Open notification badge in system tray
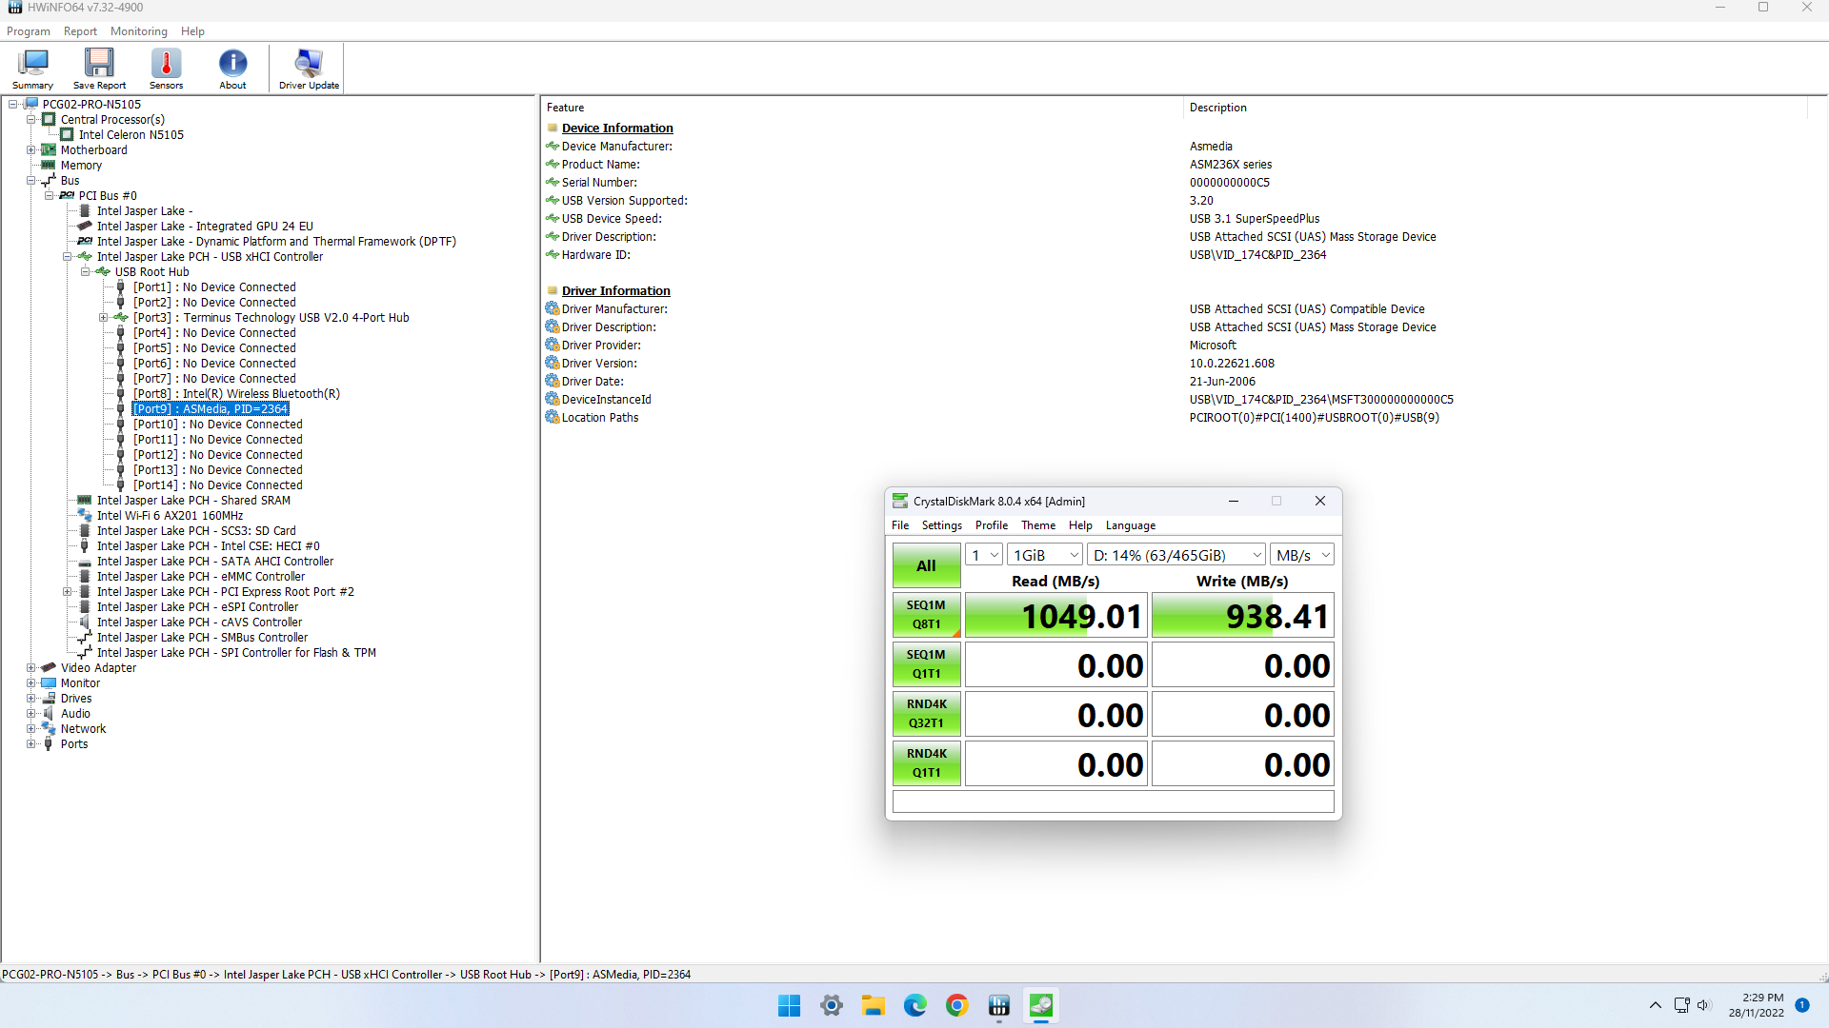 [1802, 1005]
